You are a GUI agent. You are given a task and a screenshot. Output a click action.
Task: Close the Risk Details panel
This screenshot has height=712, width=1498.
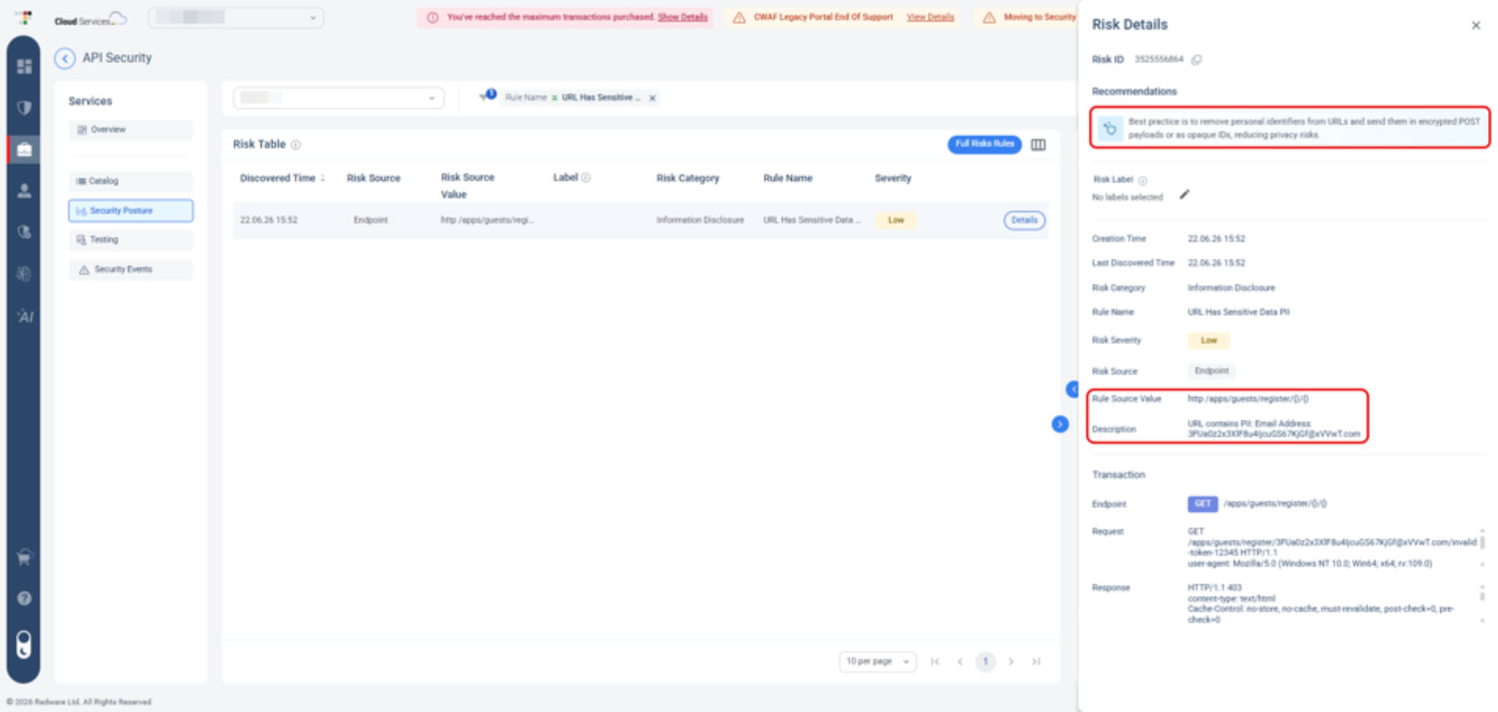click(1475, 26)
